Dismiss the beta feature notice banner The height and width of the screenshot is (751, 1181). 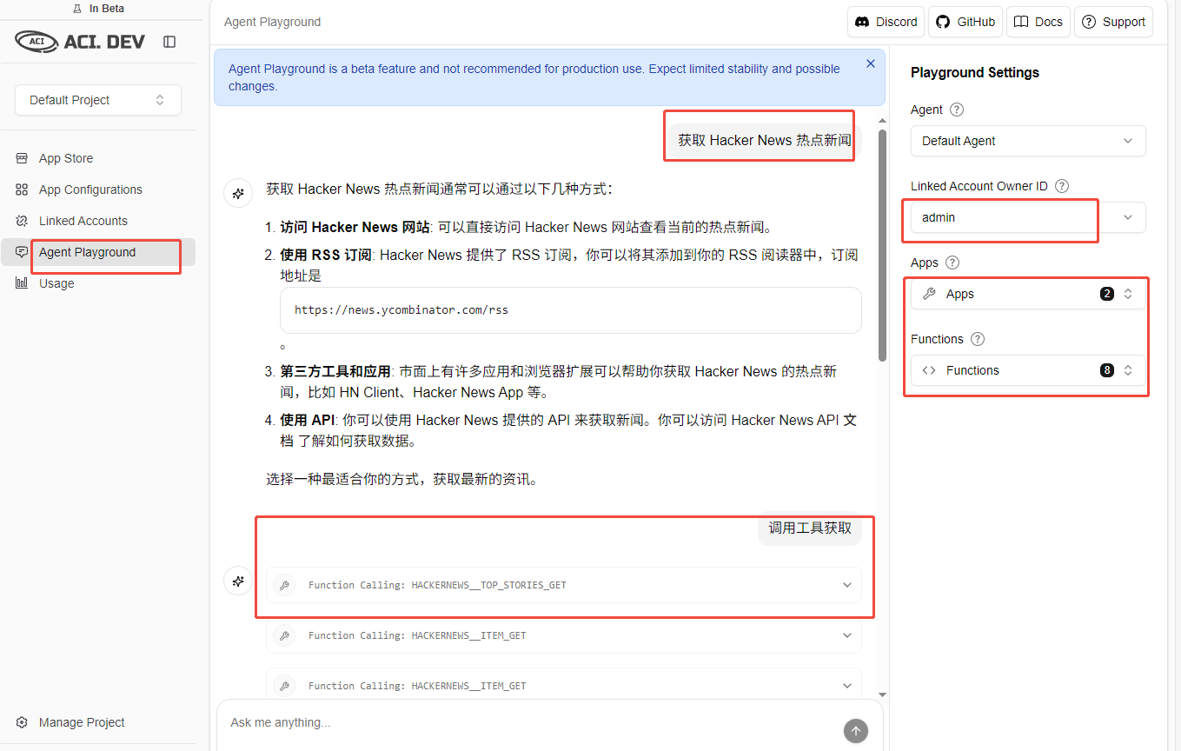click(871, 63)
